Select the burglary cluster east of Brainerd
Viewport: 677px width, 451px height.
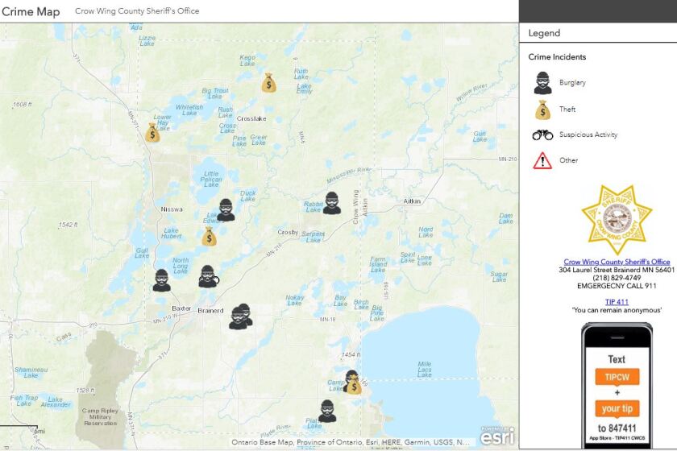click(x=240, y=317)
